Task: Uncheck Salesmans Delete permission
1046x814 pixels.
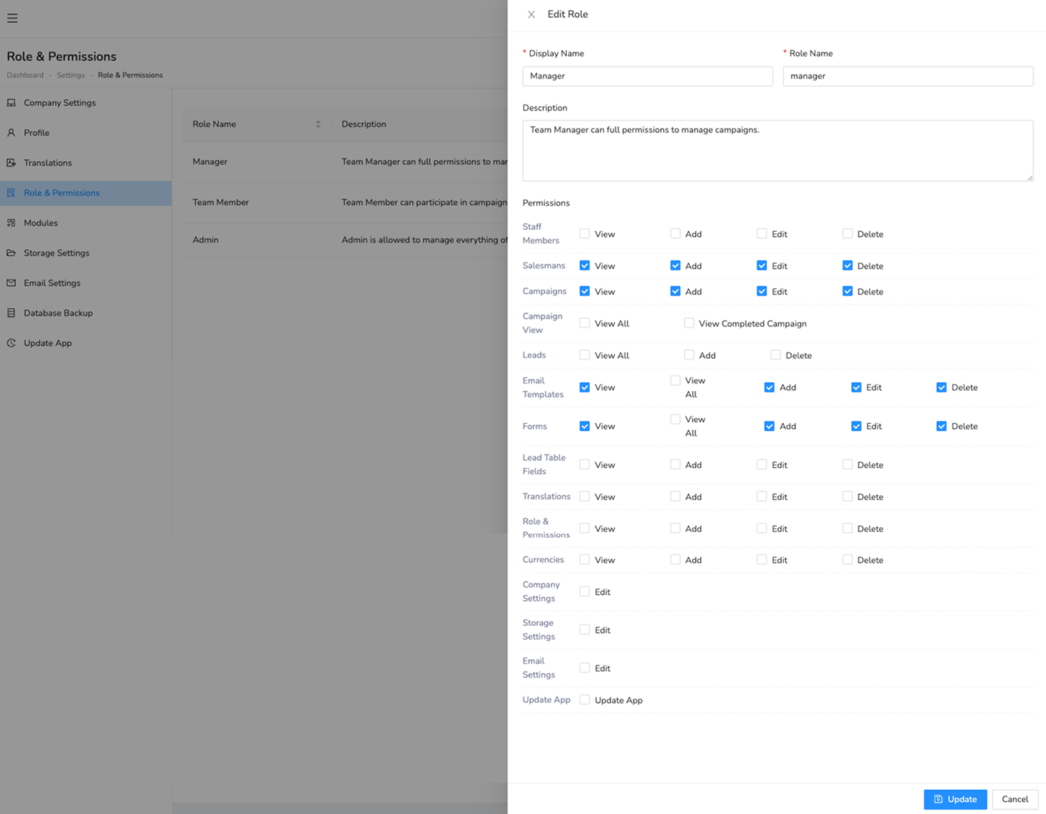Action: coord(847,265)
